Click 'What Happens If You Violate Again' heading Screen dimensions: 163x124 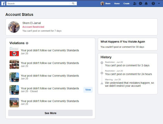[123, 42]
